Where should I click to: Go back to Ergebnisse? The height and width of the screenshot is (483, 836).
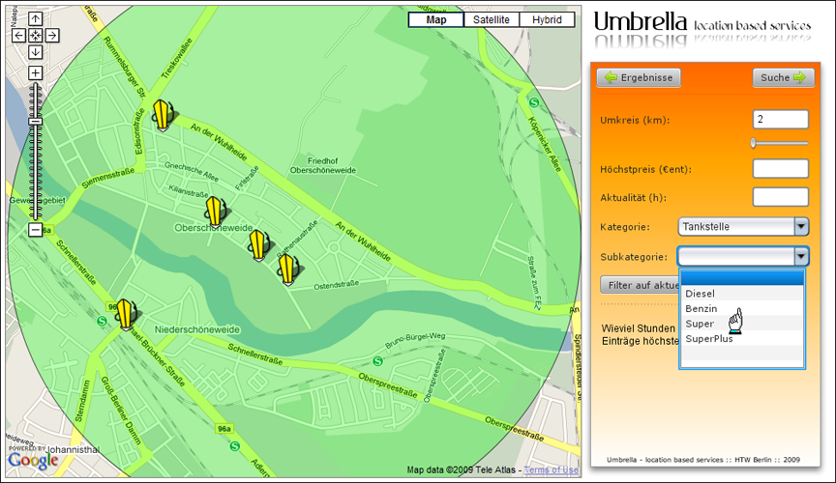pyautogui.click(x=639, y=77)
